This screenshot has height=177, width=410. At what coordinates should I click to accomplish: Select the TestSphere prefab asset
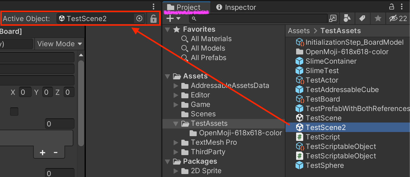coord(325,165)
